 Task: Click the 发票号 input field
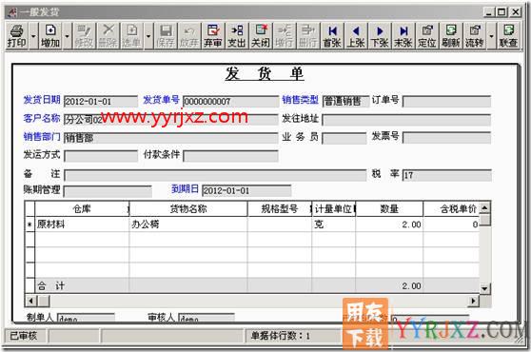tap(446, 138)
